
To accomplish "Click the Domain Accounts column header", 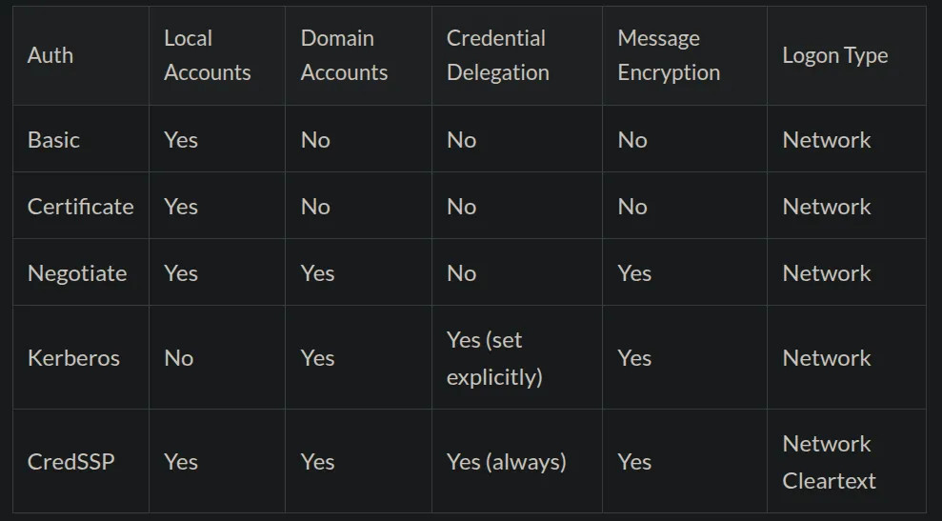I will pos(359,56).
